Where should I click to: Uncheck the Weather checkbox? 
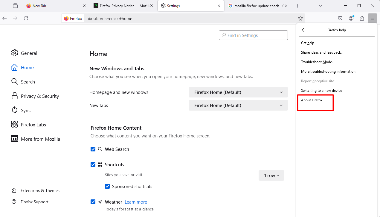pyautogui.click(x=93, y=202)
